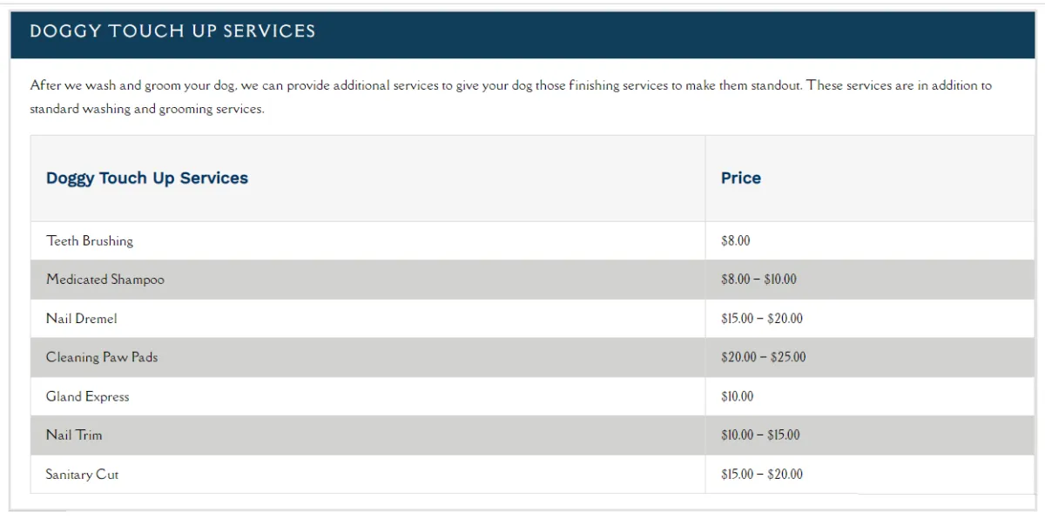
Task: Click the $8.00 Teeth Brushing price
Action: tap(736, 240)
